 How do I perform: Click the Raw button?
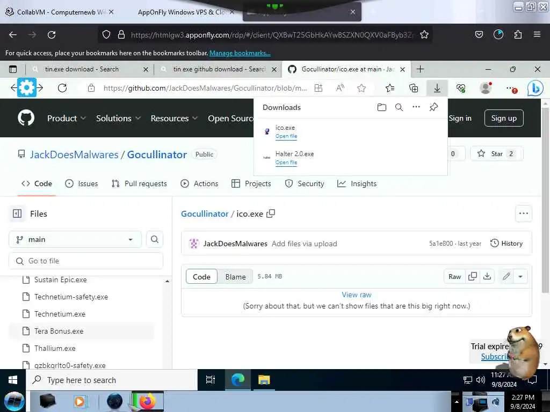click(x=454, y=276)
